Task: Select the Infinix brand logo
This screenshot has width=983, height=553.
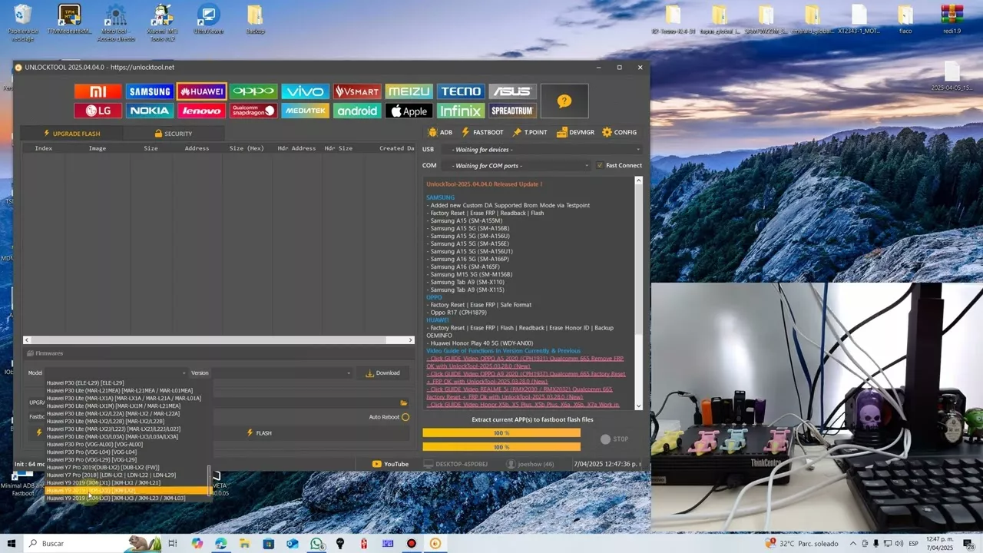Action: [461, 111]
